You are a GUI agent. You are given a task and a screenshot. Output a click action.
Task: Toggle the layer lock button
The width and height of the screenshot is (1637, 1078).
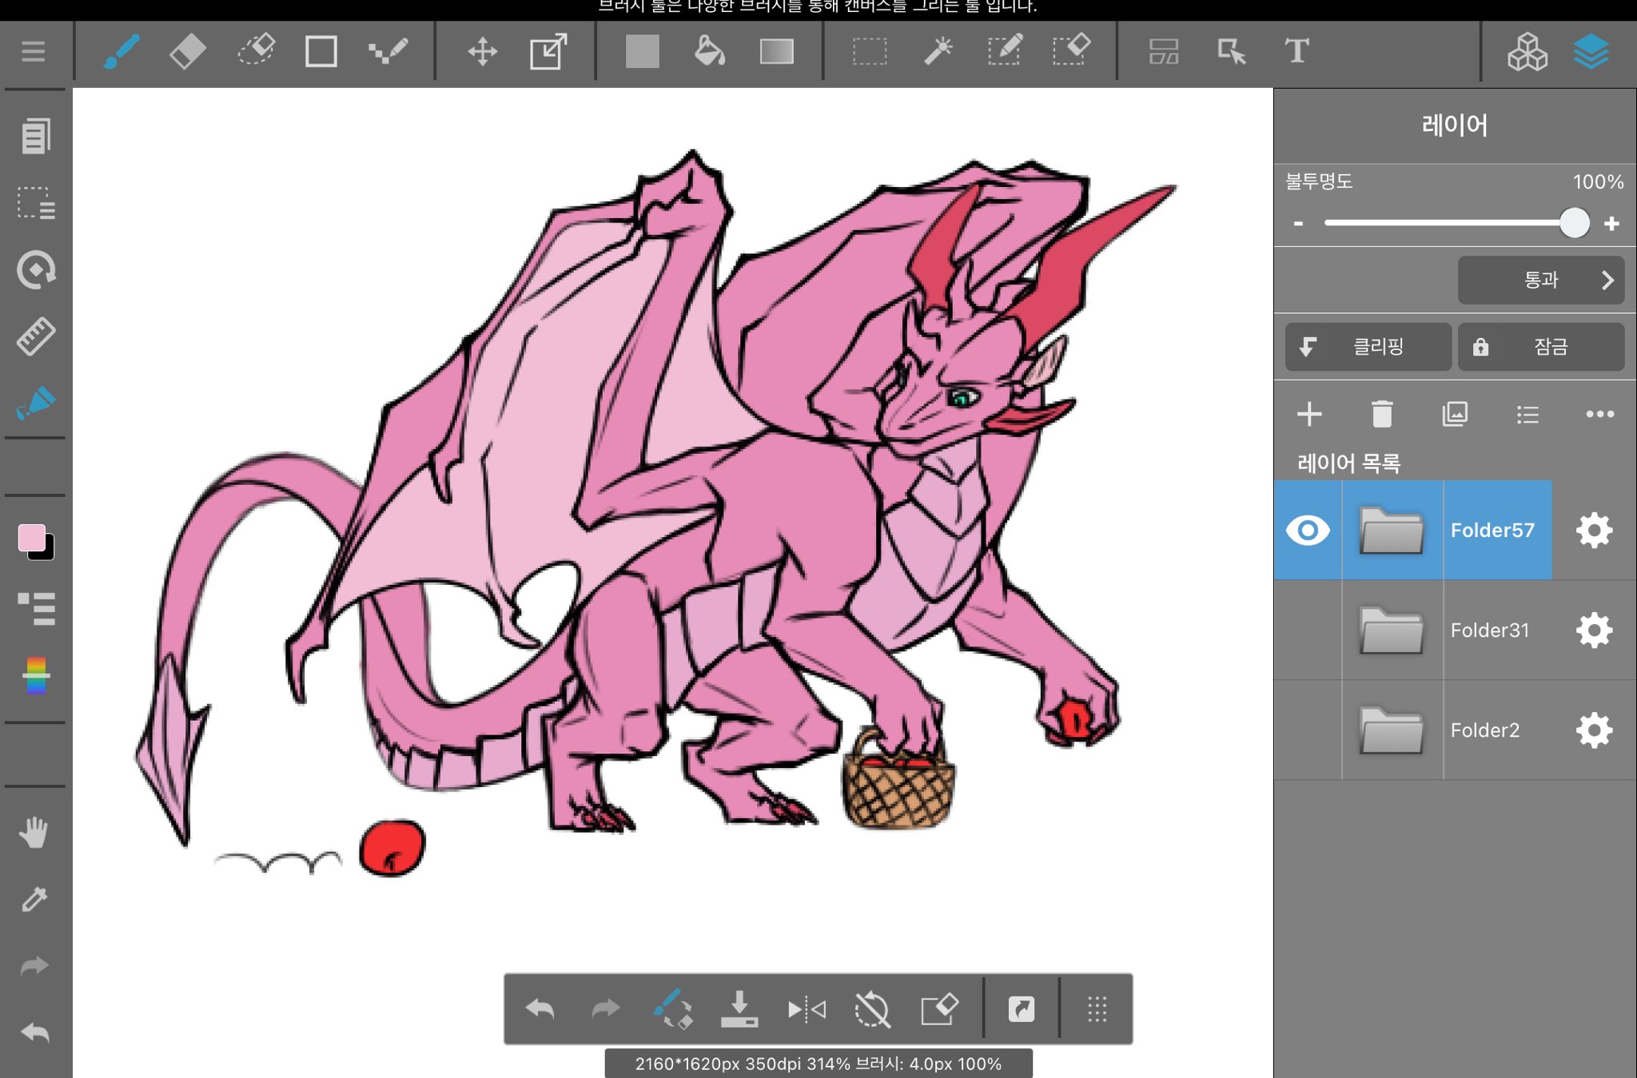[1540, 347]
